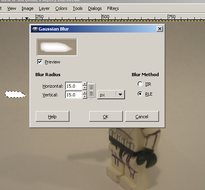205x190 pixels.
Task: Click the Horizontal radius input field
Action: coord(74,86)
